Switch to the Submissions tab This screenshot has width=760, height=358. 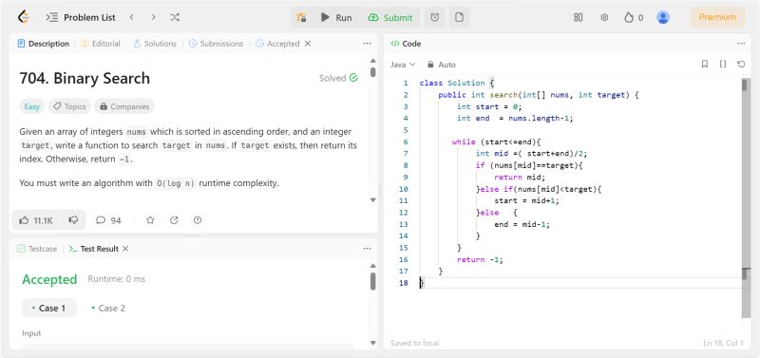(x=216, y=44)
